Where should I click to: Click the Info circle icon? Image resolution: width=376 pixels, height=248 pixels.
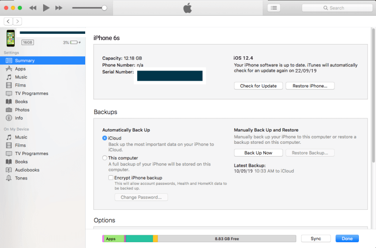tap(9, 118)
